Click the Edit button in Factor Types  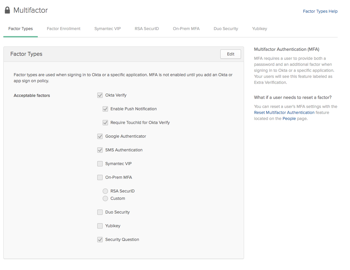pyautogui.click(x=230, y=54)
